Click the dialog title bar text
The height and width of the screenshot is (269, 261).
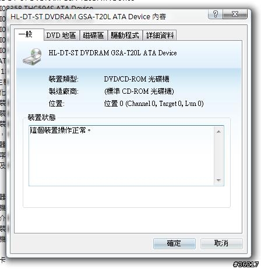point(88,17)
